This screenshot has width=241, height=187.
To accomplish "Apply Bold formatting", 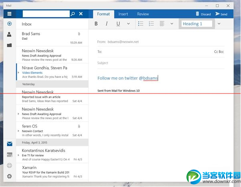I will coord(96,24).
